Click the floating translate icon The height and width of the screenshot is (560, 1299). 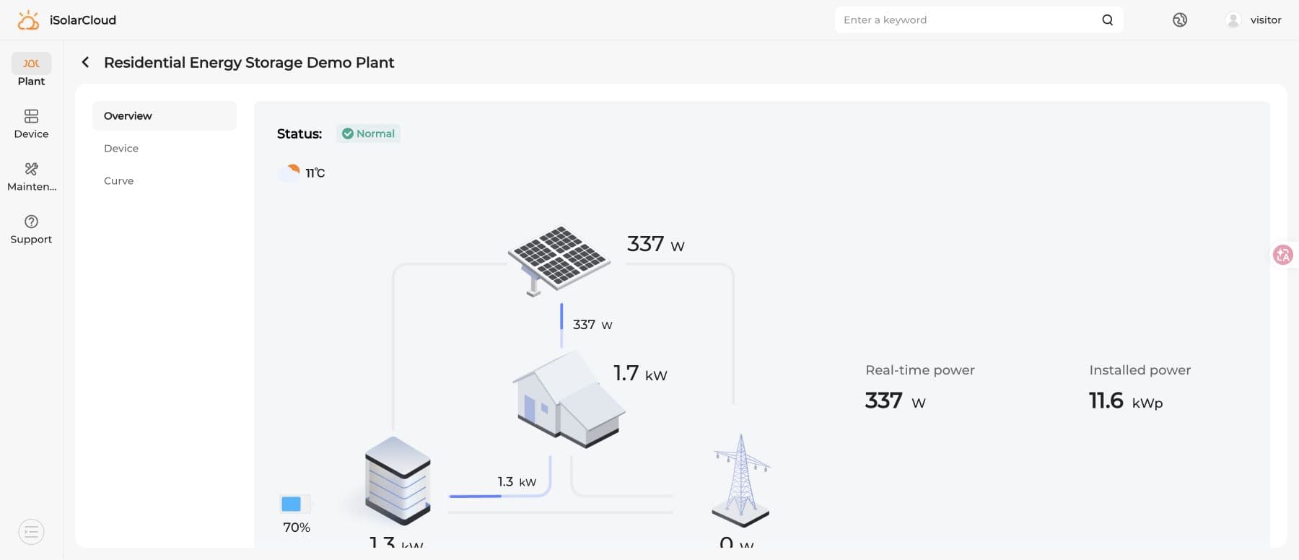[1283, 255]
